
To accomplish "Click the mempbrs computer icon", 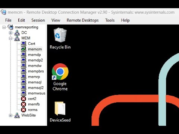I will [x=23, y=71].
